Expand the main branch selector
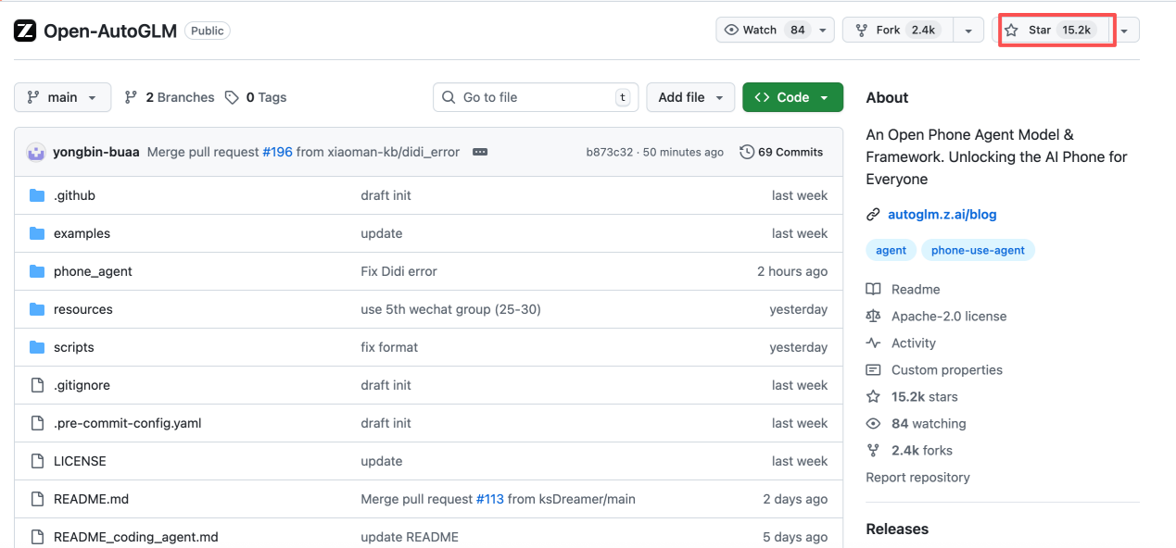The image size is (1176, 548). tap(62, 97)
